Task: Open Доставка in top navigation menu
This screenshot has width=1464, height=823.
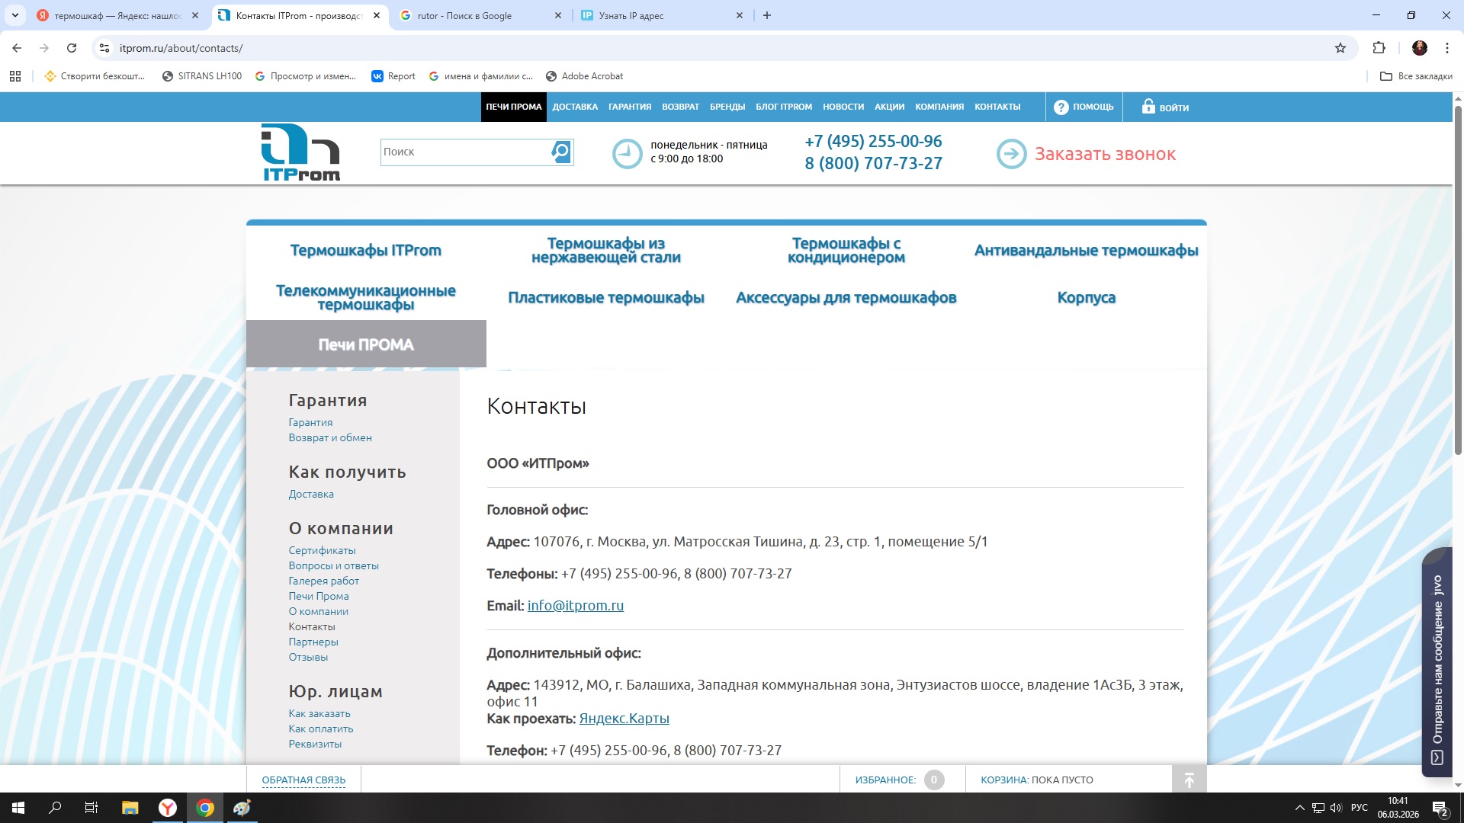Action: point(575,107)
